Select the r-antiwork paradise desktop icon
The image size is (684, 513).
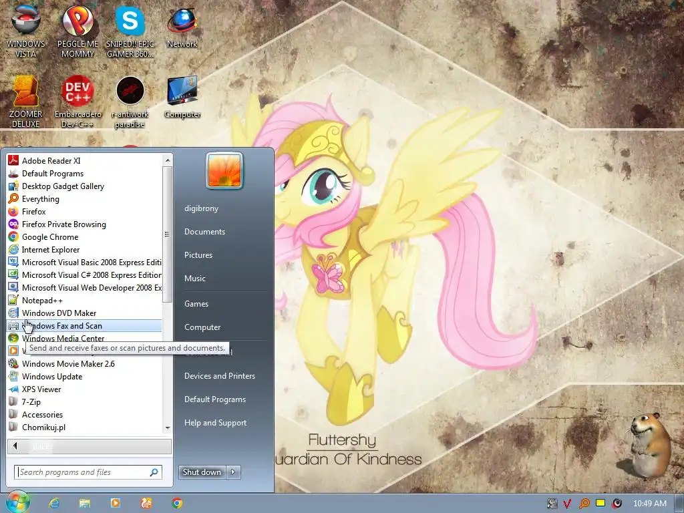click(x=130, y=102)
